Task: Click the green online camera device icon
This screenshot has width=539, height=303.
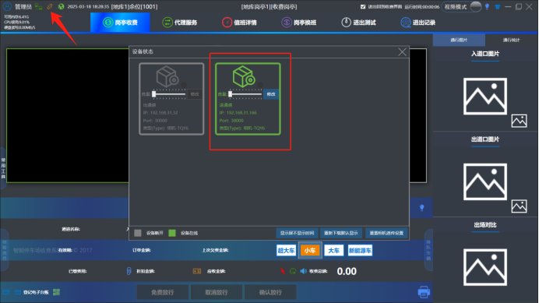Action: (244, 76)
